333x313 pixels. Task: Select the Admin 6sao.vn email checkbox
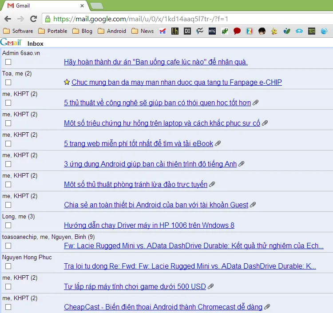[8, 62]
